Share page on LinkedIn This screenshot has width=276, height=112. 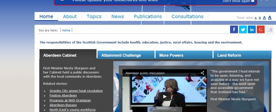252,29
